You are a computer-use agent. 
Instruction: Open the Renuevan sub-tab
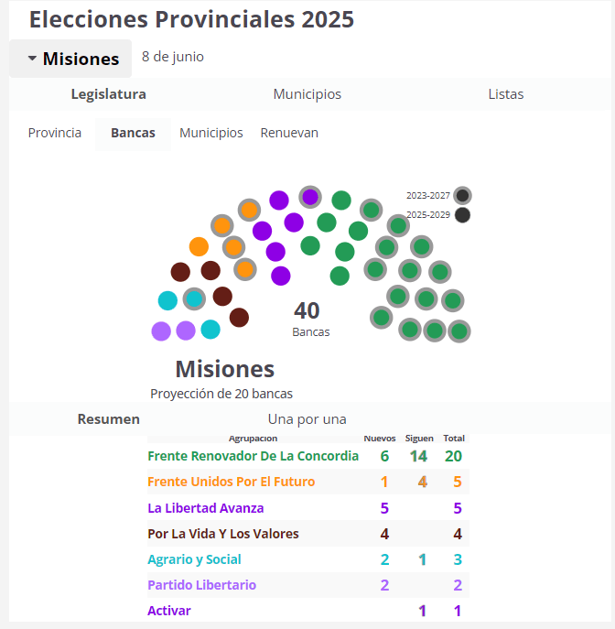289,133
